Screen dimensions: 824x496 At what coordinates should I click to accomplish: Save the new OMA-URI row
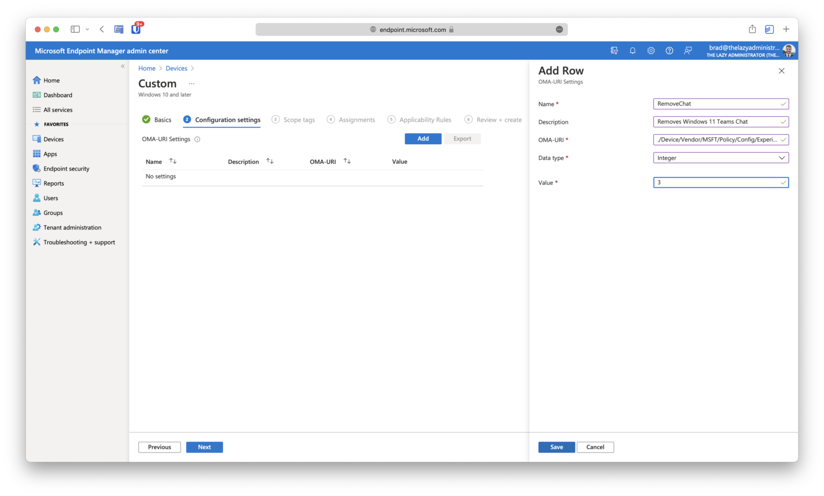coord(557,447)
